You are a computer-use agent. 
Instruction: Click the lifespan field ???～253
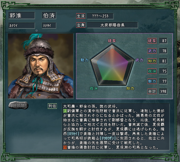[x=100, y=16]
